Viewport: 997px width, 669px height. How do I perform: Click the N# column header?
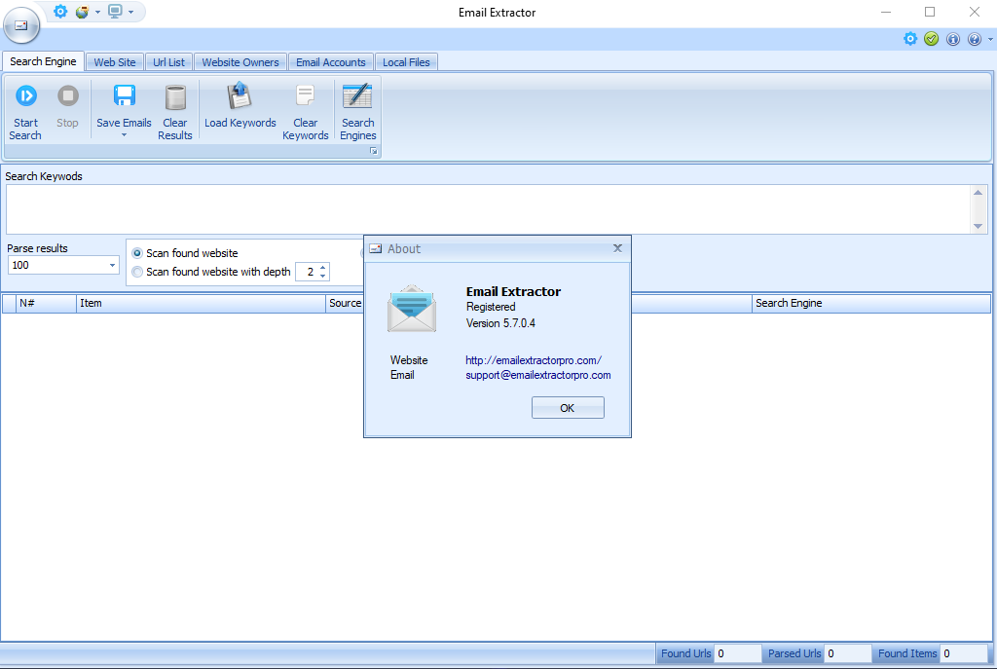point(46,304)
